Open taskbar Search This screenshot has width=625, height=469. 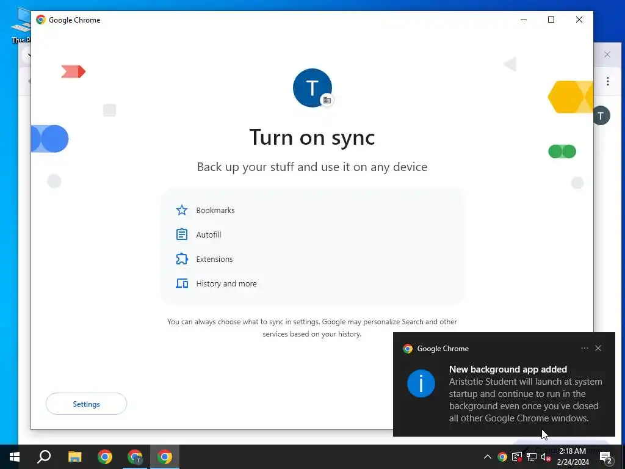click(44, 457)
